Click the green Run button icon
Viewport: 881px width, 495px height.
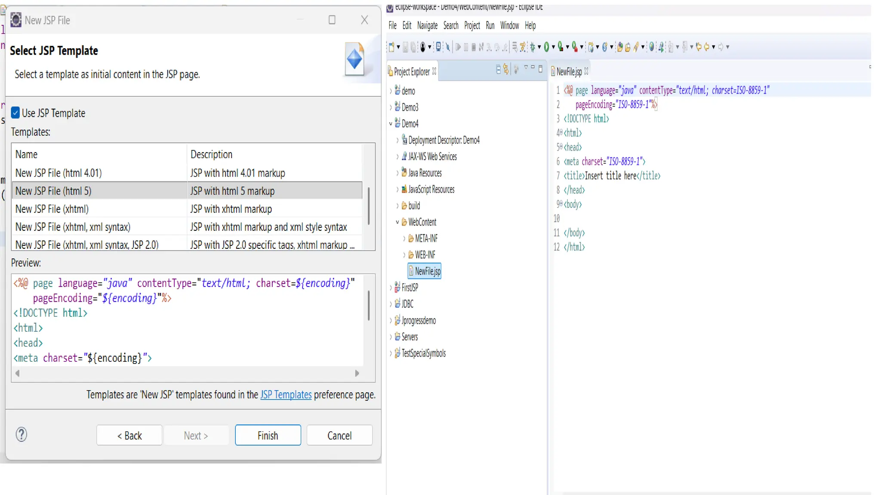546,47
